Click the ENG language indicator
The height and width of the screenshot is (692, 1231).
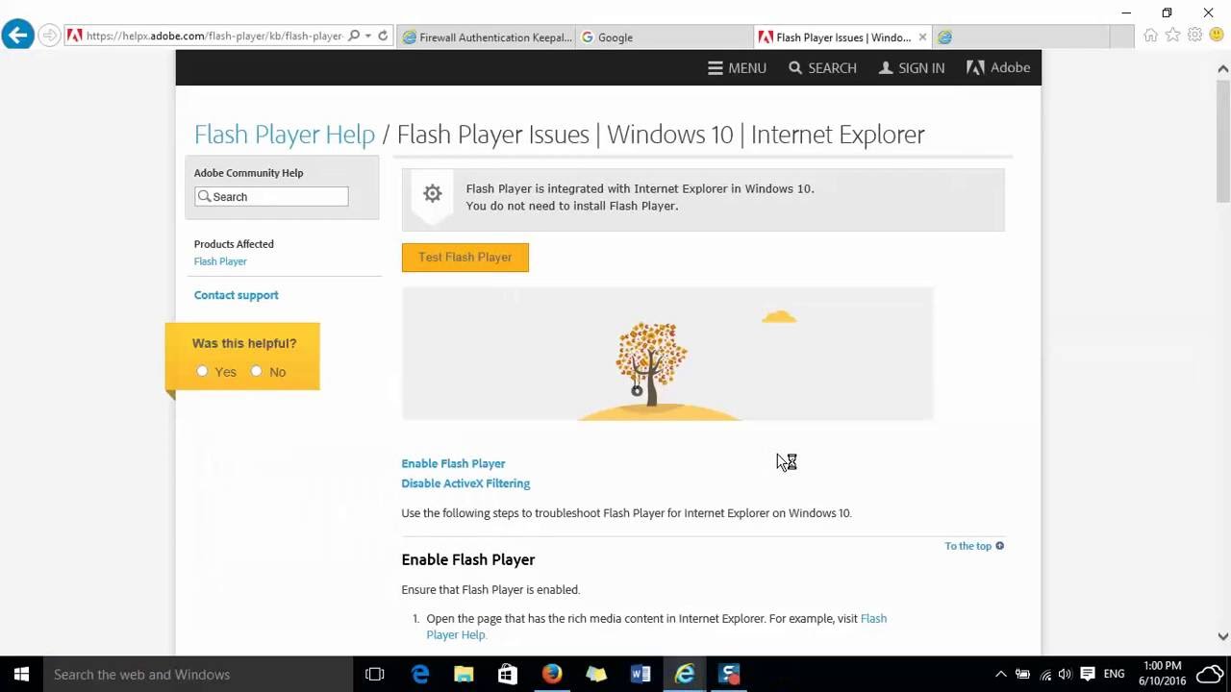[1114, 675]
